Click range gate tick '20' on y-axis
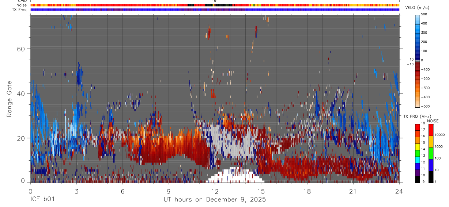 (20, 138)
